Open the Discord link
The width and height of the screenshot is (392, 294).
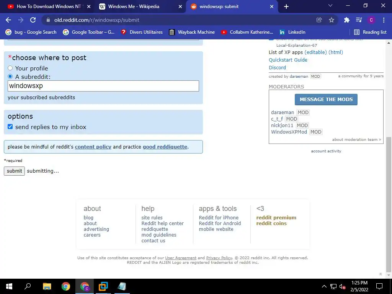(277, 67)
